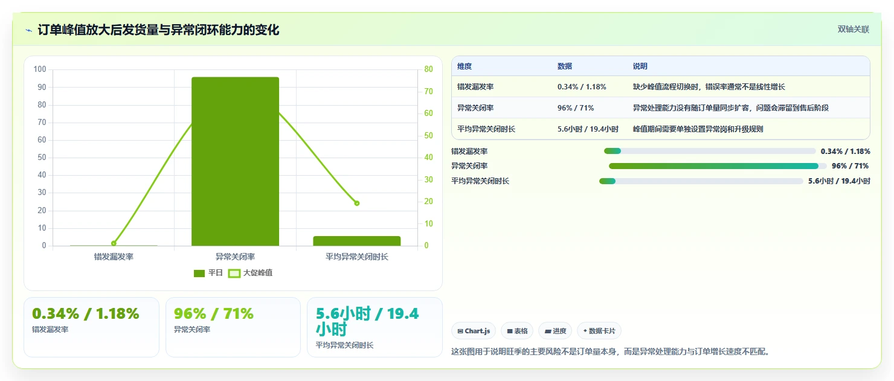Click the 平均异常关闭时长 table row label

tap(486, 129)
